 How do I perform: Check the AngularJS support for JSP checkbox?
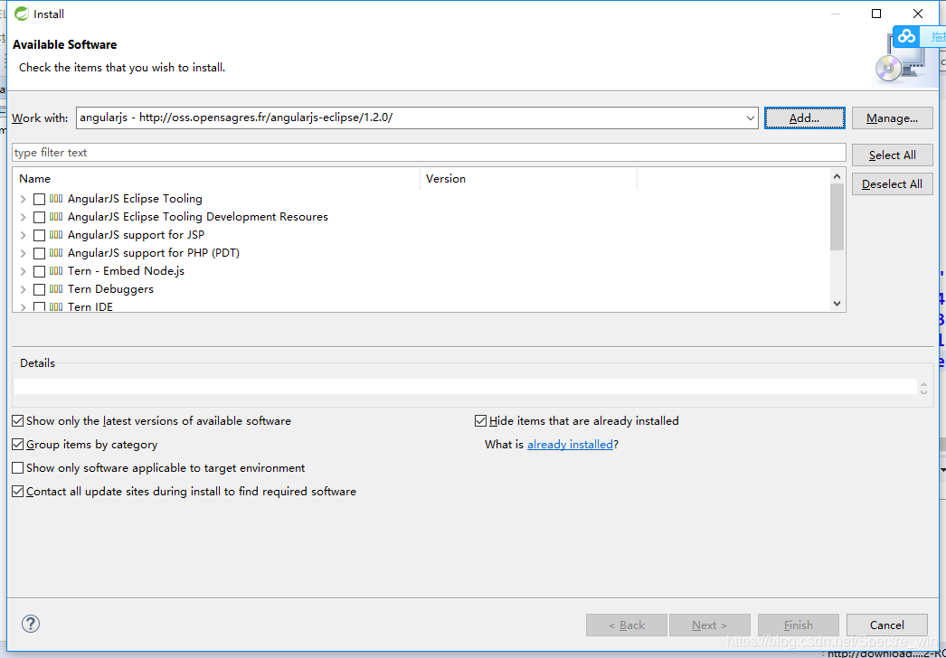pyautogui.click(x=39, y=235)
